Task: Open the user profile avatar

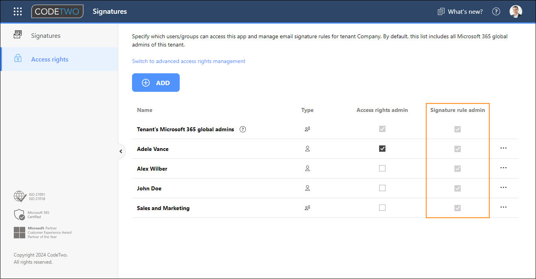Action: tap(516, 11)
